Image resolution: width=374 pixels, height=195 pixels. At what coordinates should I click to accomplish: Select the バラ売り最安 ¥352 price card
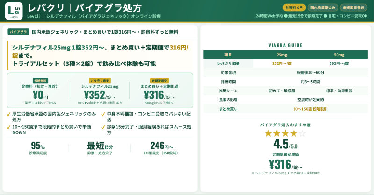pos(100,91)
